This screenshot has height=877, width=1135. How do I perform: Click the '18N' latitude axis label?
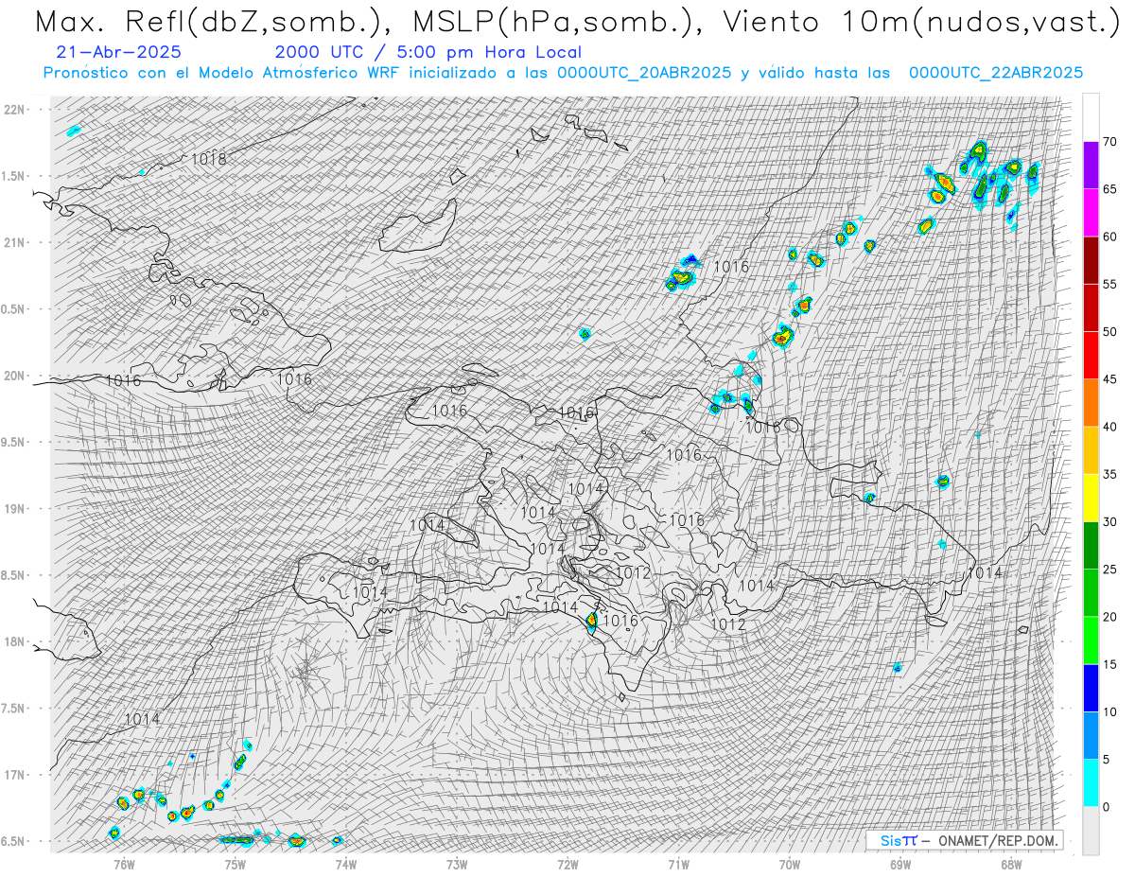coord(14,641)
